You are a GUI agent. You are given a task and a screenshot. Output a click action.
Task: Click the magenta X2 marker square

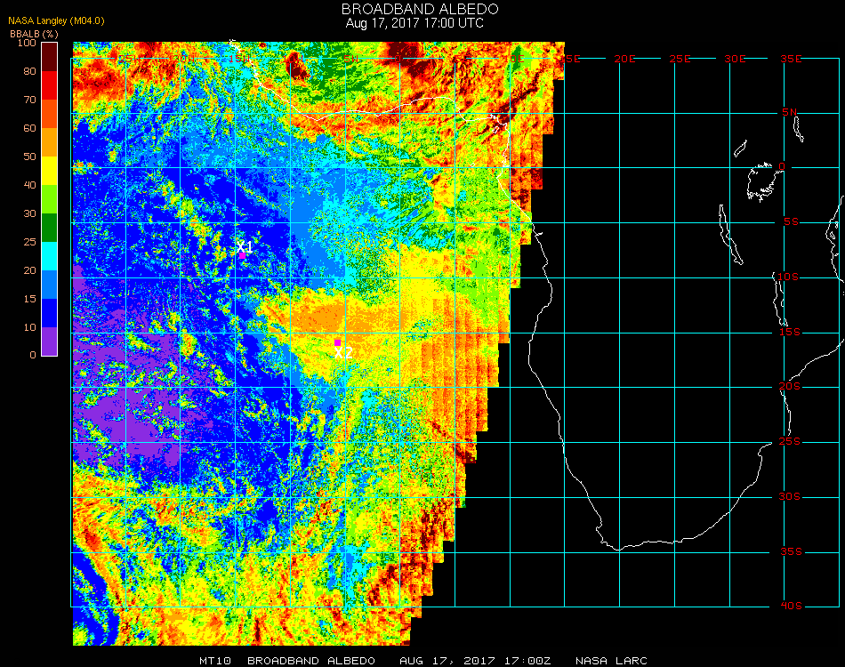337,342
